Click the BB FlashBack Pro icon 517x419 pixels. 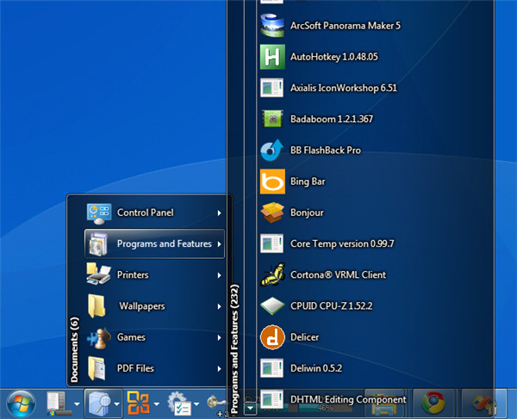pyautogui.click(x=271, y=151)
